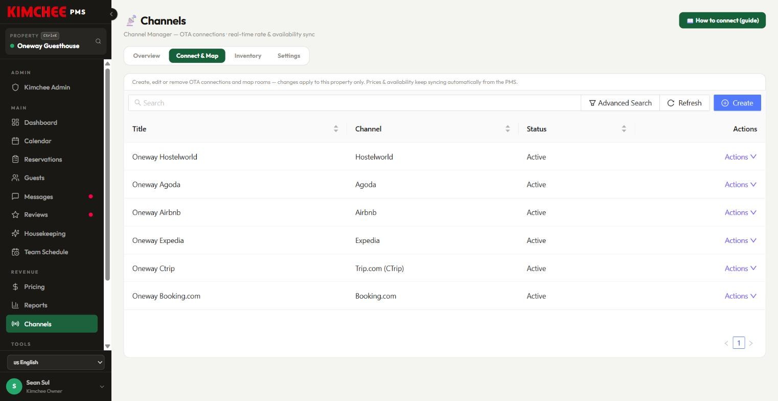Click the Advanced Search filter icon

592,103
